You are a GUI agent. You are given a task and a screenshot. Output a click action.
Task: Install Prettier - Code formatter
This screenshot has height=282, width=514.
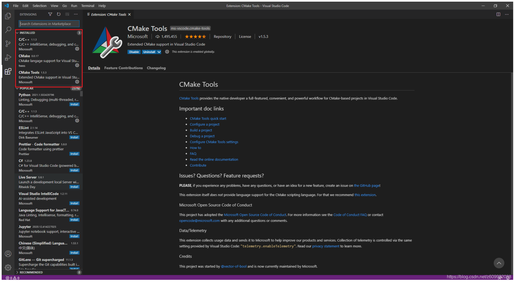[x=74, y=154]
